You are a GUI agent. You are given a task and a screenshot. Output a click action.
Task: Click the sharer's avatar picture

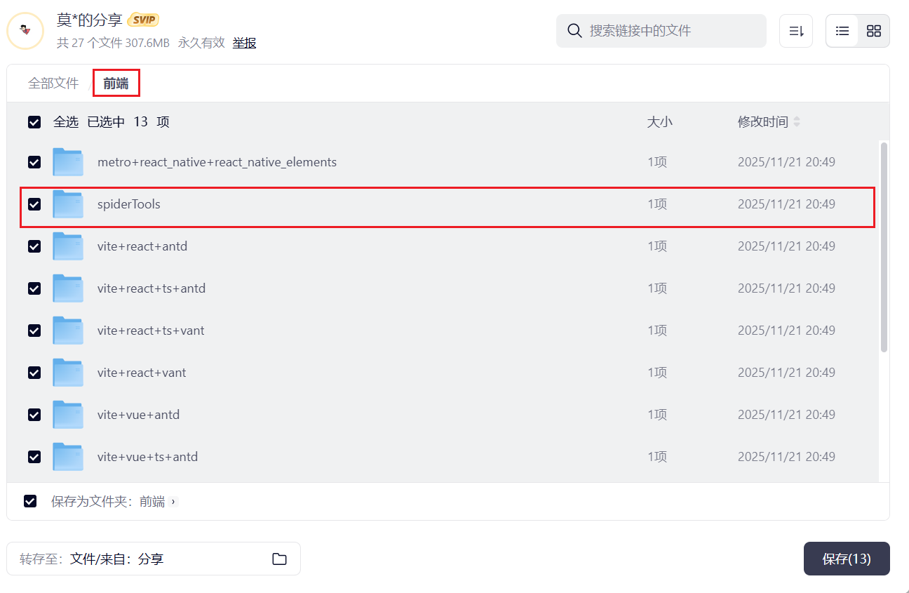(25, 31)
